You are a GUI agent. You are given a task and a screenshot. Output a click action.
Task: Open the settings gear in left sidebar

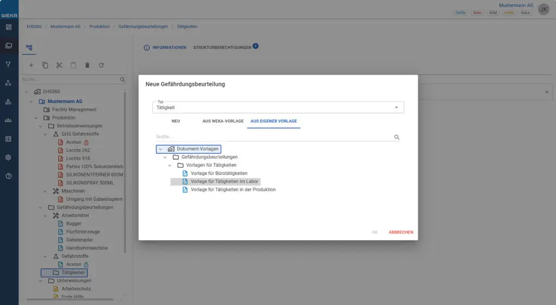[8, 157]
